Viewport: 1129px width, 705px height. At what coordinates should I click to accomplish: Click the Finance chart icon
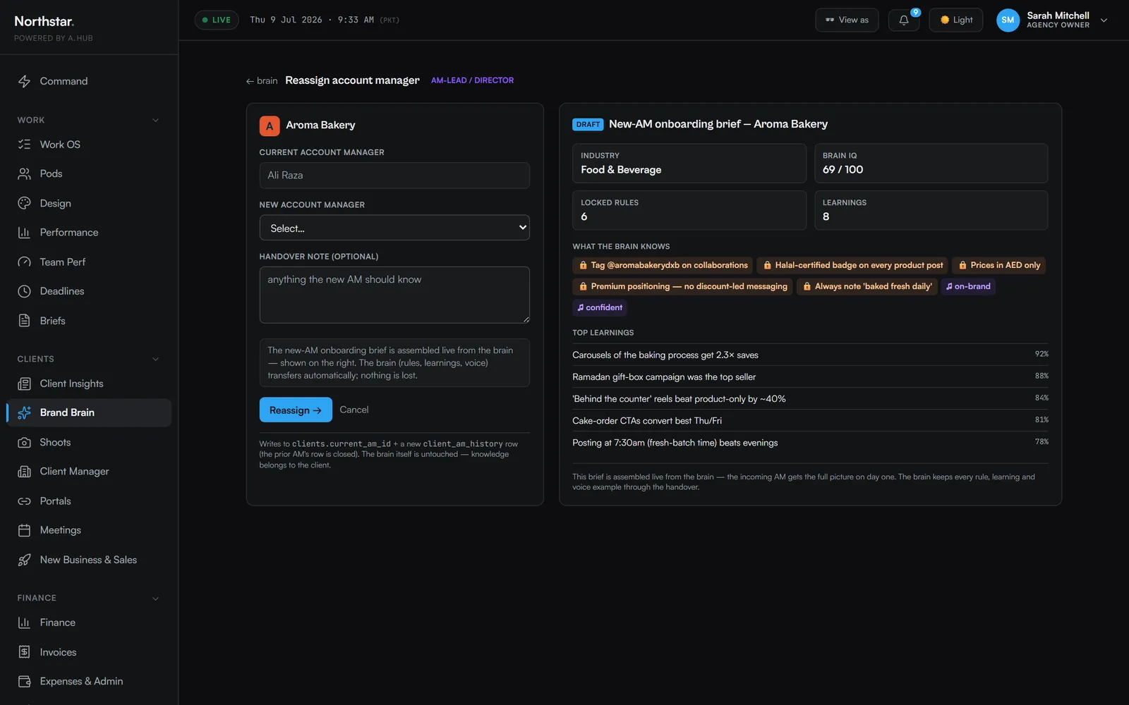[x=24, y=623]
